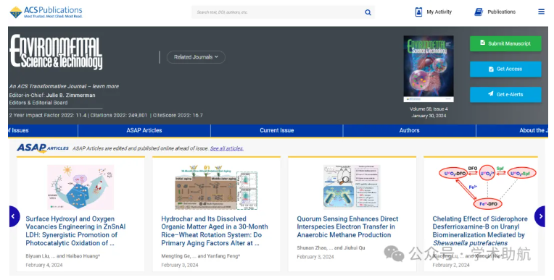Click the ZnSnAl LDH article graphic thumbnail
This screenshot has width=554, height=280.
[80, 187]
